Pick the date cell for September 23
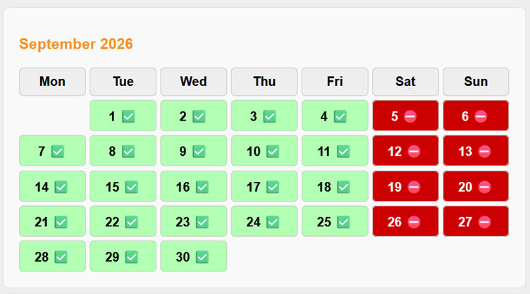The width and height of the screenshot is (530, 294). pos(193,222)
